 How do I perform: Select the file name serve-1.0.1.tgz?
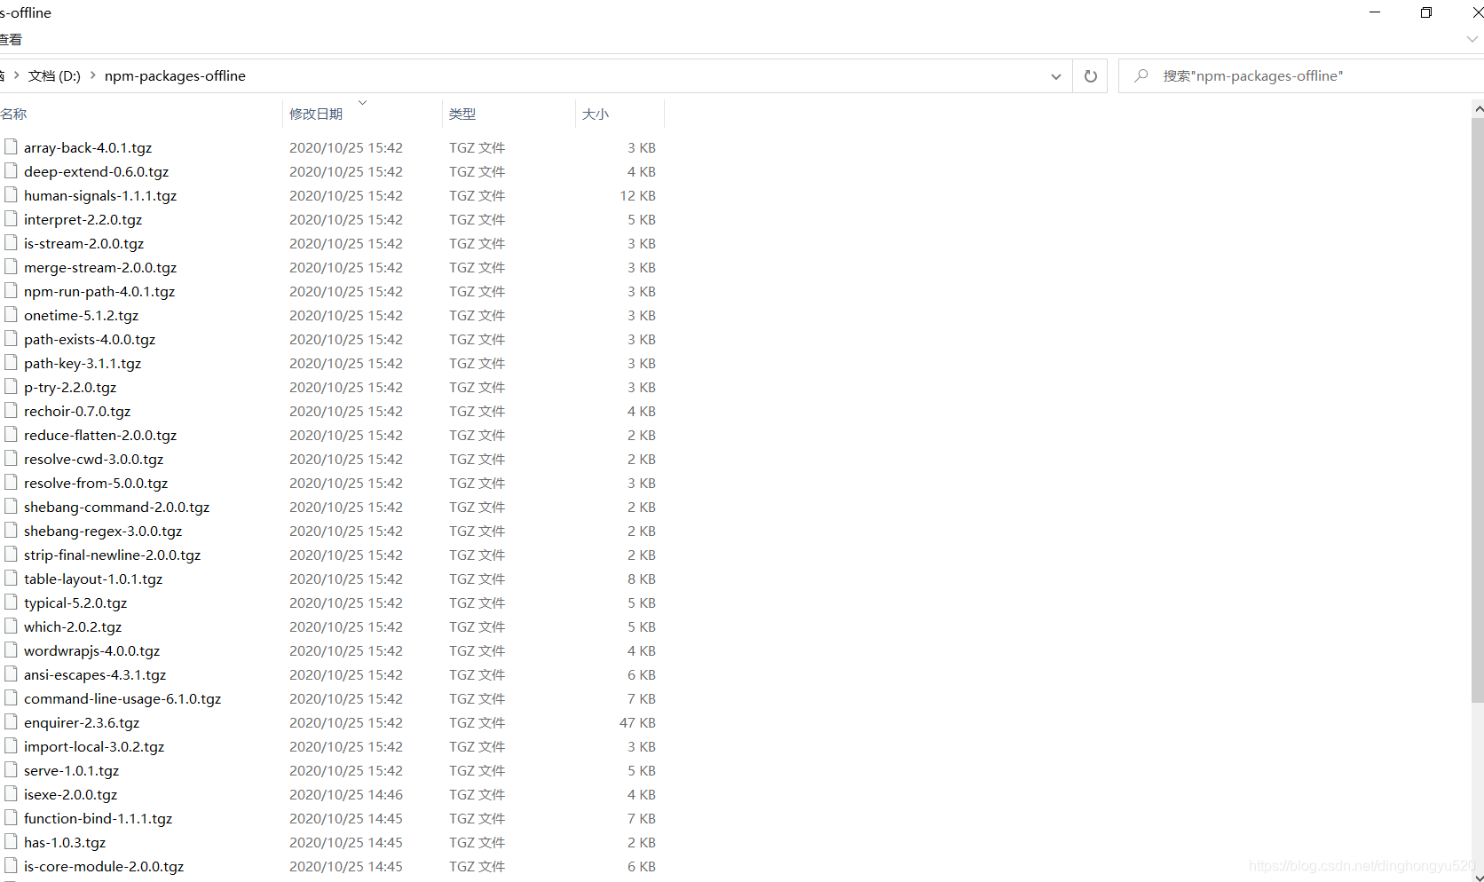(71, 771)
